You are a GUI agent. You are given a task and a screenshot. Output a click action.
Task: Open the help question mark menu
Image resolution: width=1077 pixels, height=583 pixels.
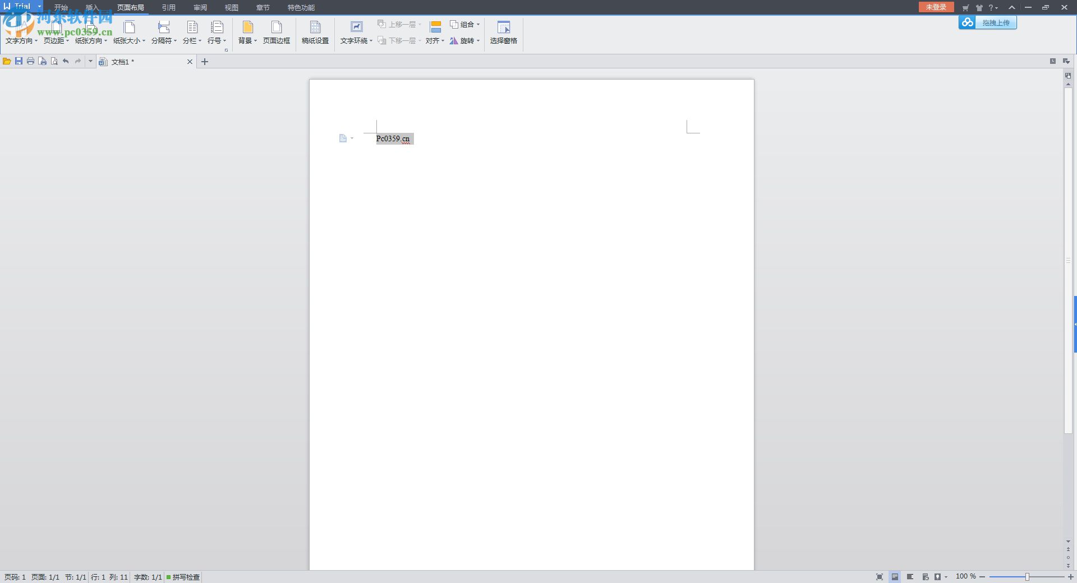[x=993, y=8]
